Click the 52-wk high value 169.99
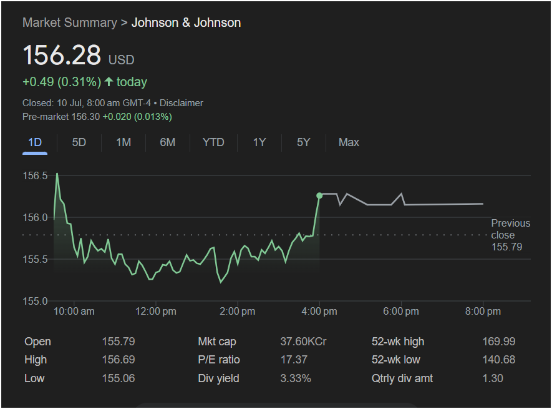 coord(499,342)
